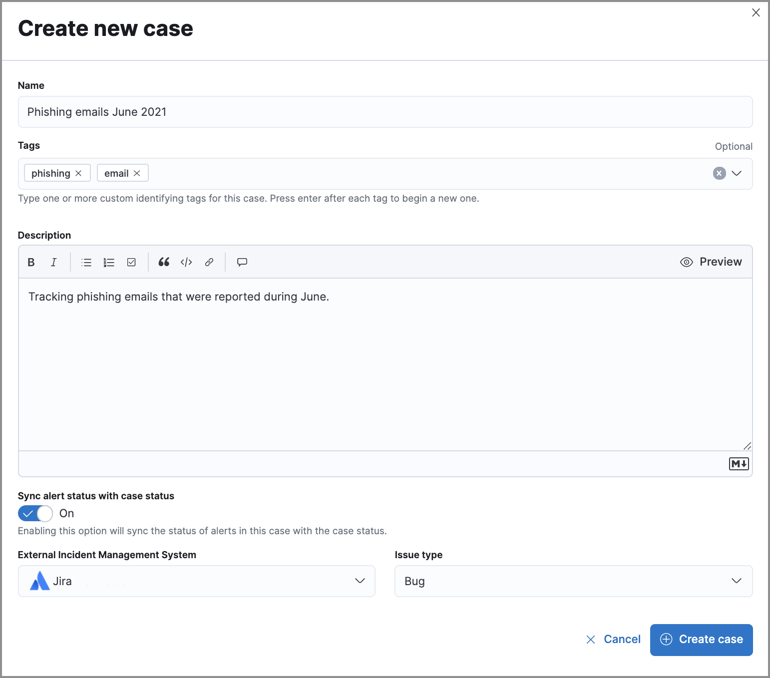Insert a task list checkbox item

pos(131,262)
